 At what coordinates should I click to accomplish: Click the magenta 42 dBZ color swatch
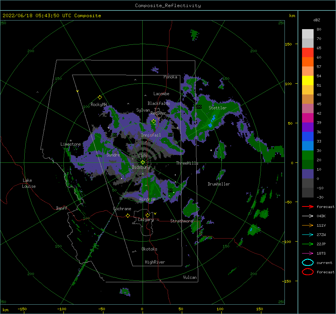point(308,118)
